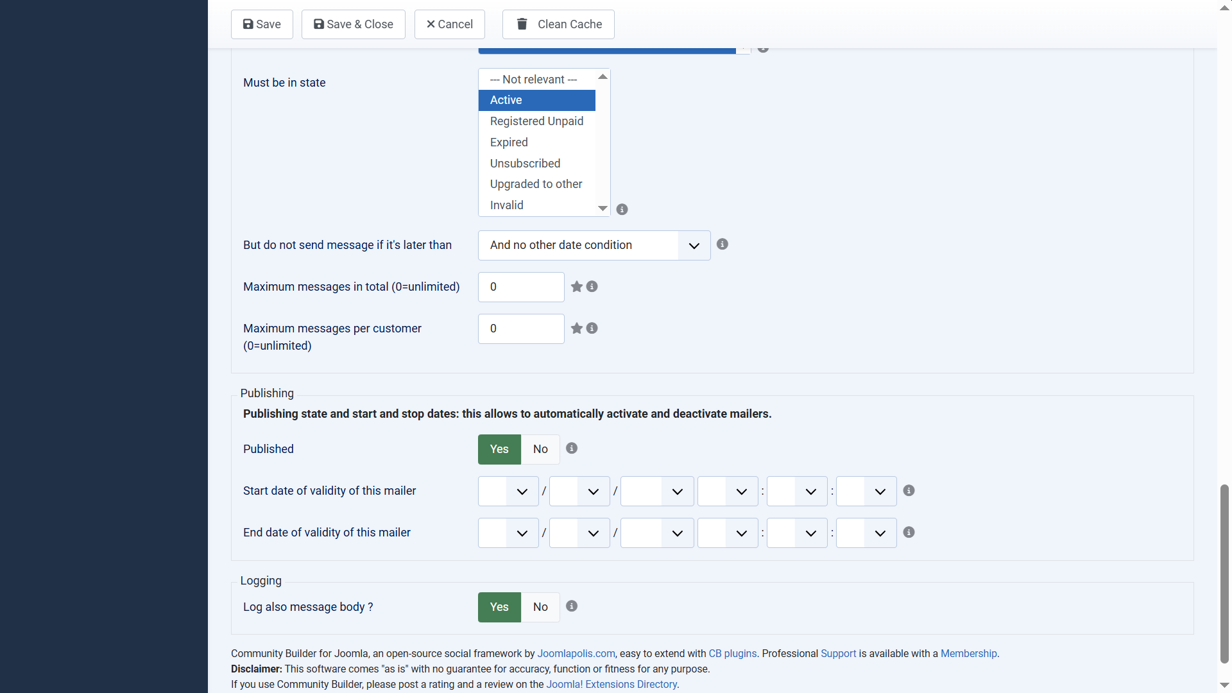Click star icon beside Maximum messages in total
The image size is (1232, 693).
[x=577, y=287]
